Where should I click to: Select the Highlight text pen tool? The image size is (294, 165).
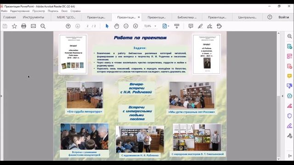(x=200, y=26)
